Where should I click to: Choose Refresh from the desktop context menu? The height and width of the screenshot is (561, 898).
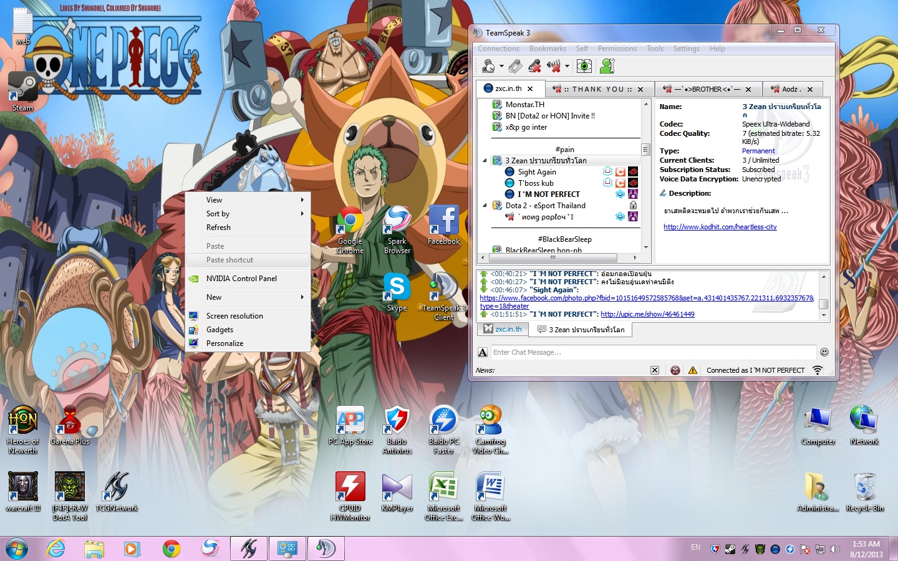(248, 228)
